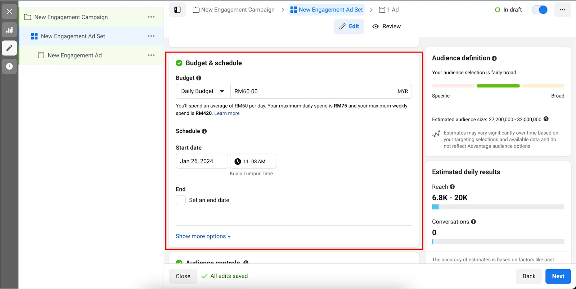Open the Daily Budget dropdown

point(203,91)
